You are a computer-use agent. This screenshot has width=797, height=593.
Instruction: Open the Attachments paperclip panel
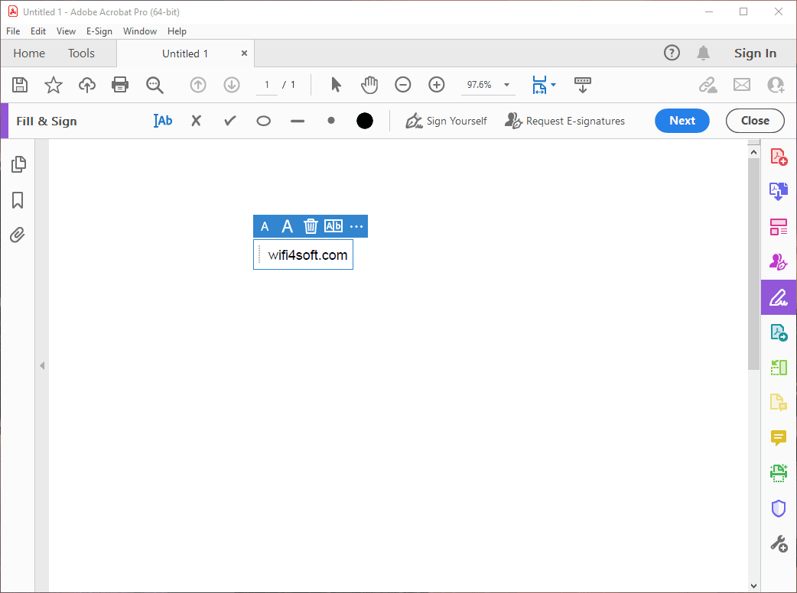point(18,235)
